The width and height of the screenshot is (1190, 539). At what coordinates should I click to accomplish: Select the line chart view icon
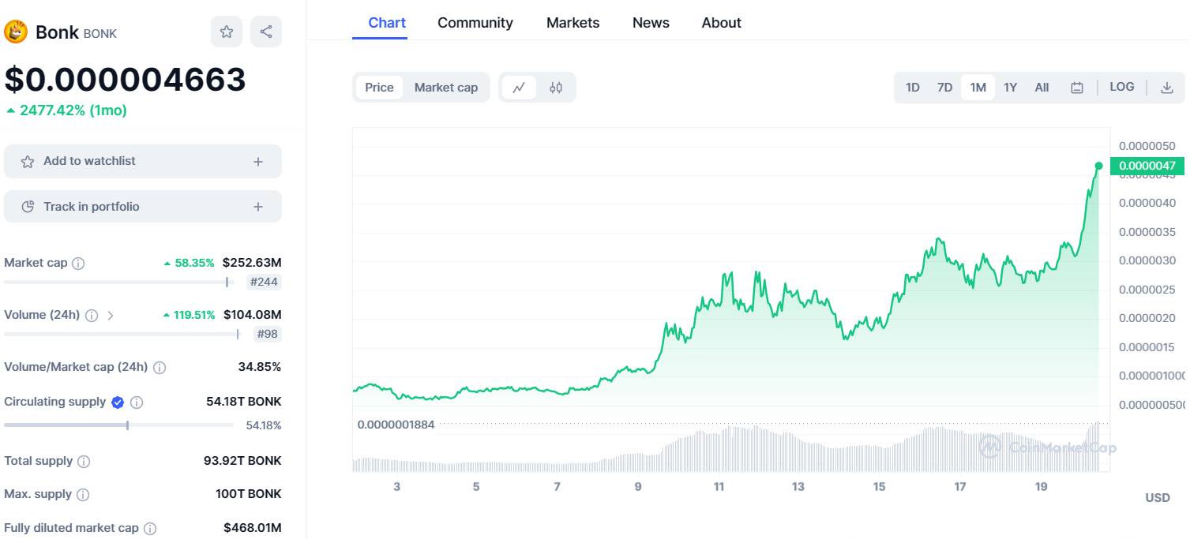(x=519, y=88)
